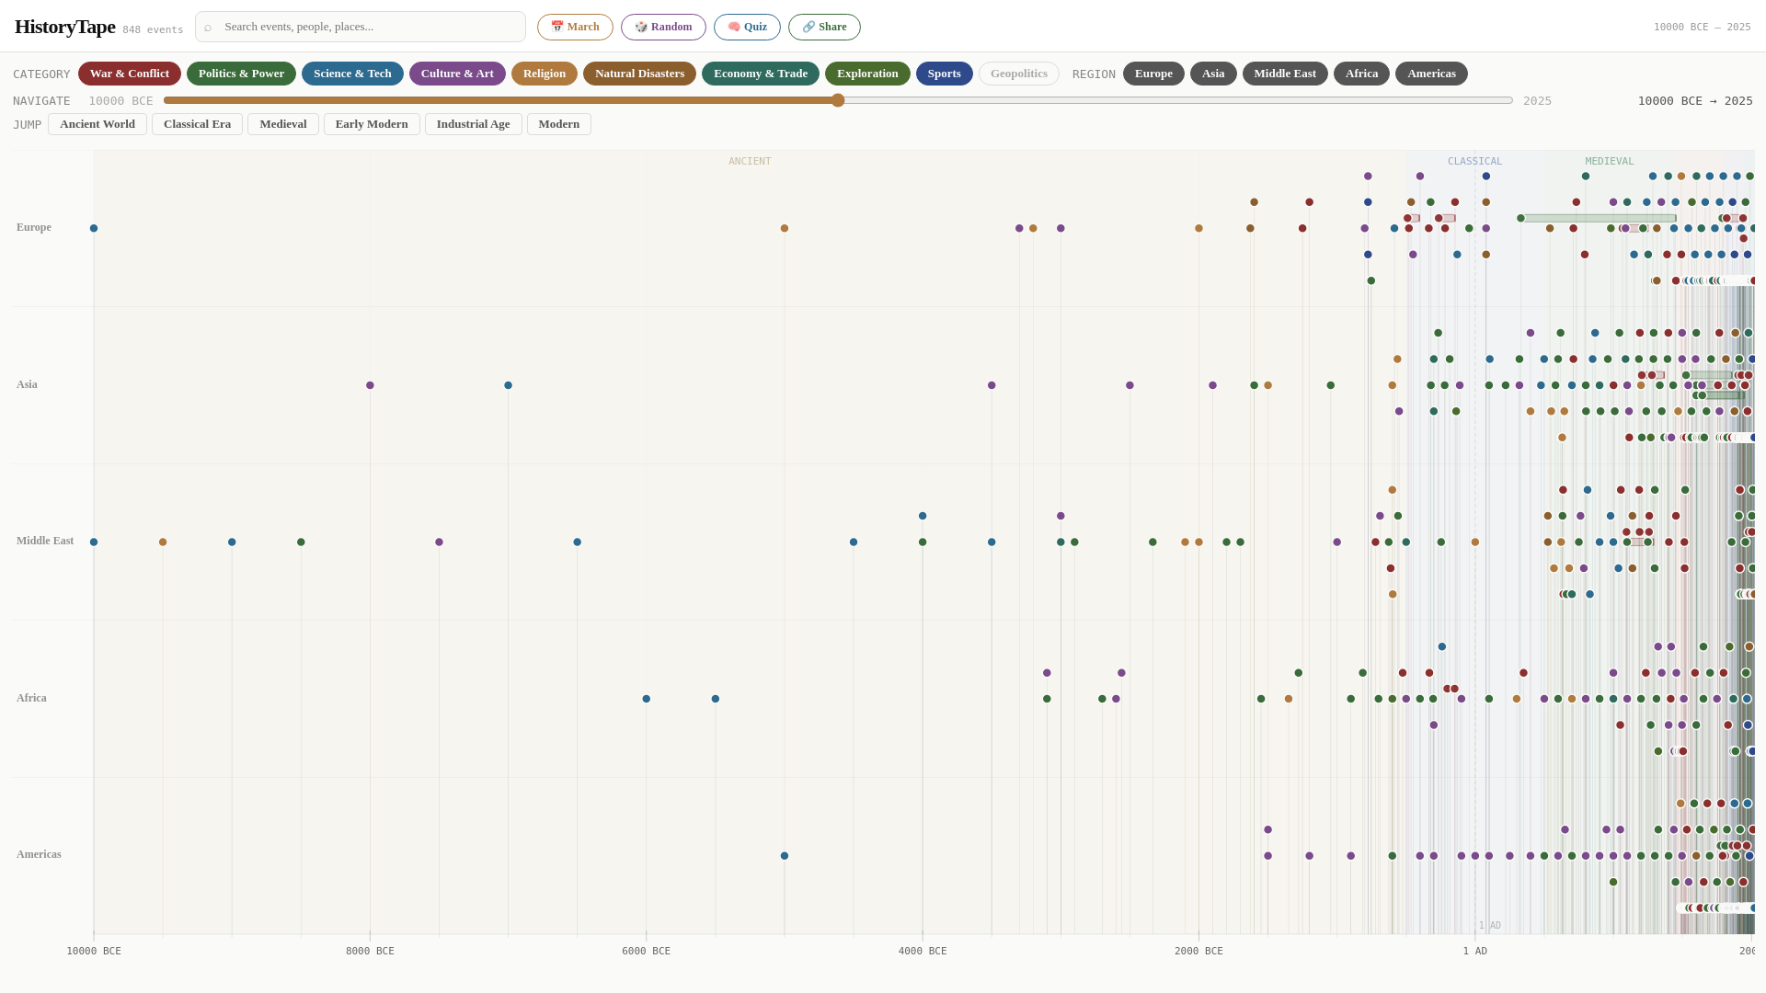Click the ANCIENT era band label

[750, 161]
